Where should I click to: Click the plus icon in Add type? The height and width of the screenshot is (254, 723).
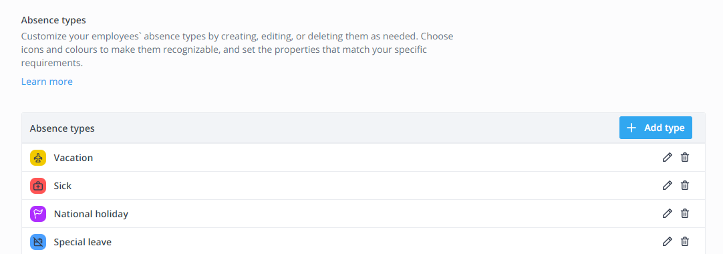pos(631,128)
